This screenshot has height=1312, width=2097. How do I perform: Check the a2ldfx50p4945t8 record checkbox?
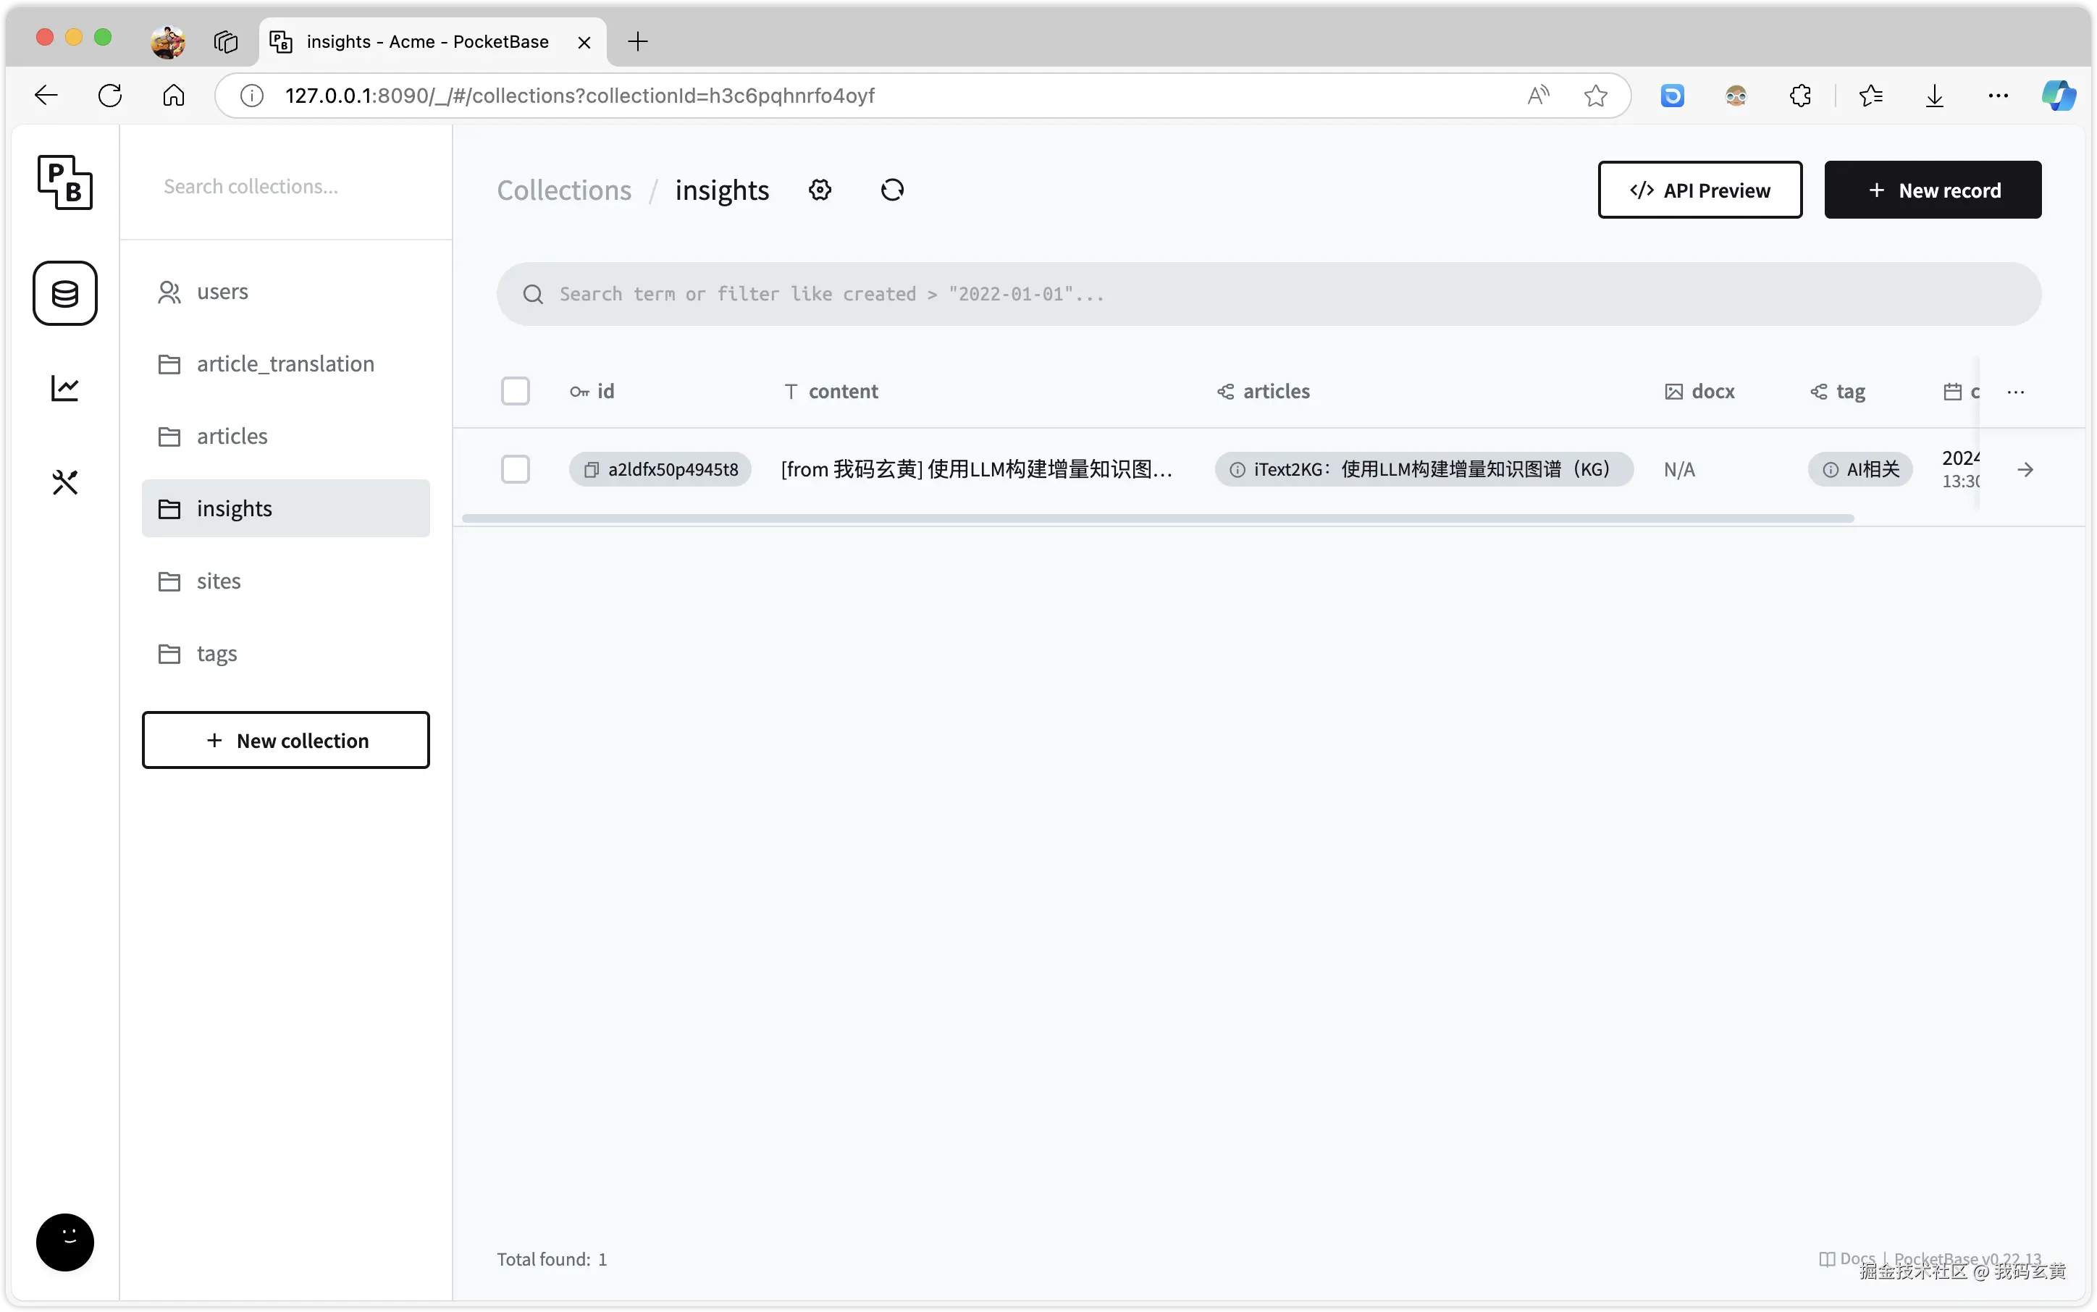click(x=516, y=469)
